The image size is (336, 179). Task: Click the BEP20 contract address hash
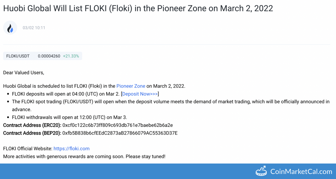point(120,133)
